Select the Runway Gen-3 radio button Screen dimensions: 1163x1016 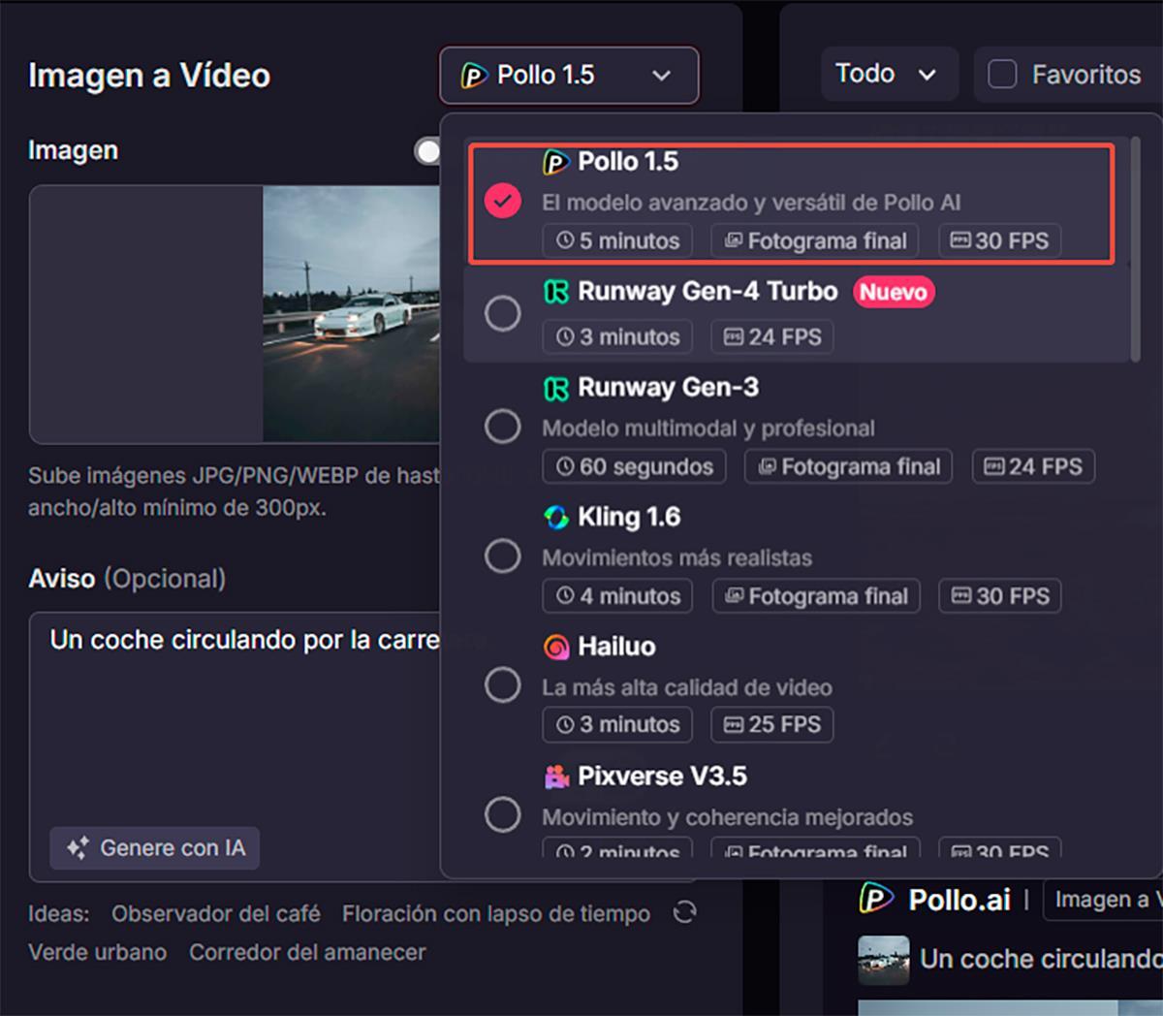pyautogui.click(x=502, y=427)
